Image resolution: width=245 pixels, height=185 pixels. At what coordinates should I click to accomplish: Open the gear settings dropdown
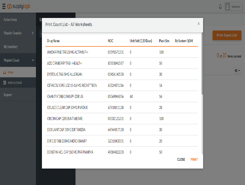[x=238, y=71]
